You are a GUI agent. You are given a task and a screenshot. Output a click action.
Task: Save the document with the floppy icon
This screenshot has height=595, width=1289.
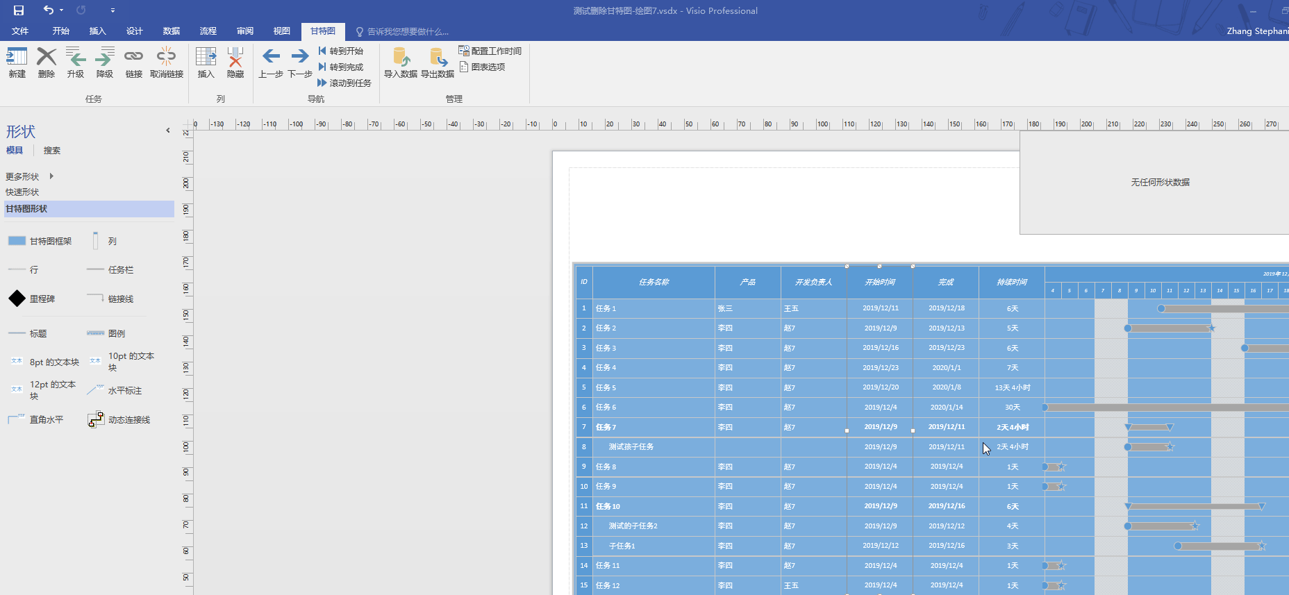pos(19,10)
